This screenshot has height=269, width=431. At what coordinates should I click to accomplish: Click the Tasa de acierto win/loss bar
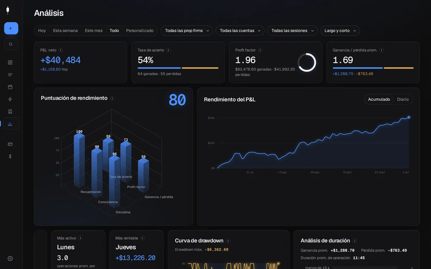click(x=178, y=68)
